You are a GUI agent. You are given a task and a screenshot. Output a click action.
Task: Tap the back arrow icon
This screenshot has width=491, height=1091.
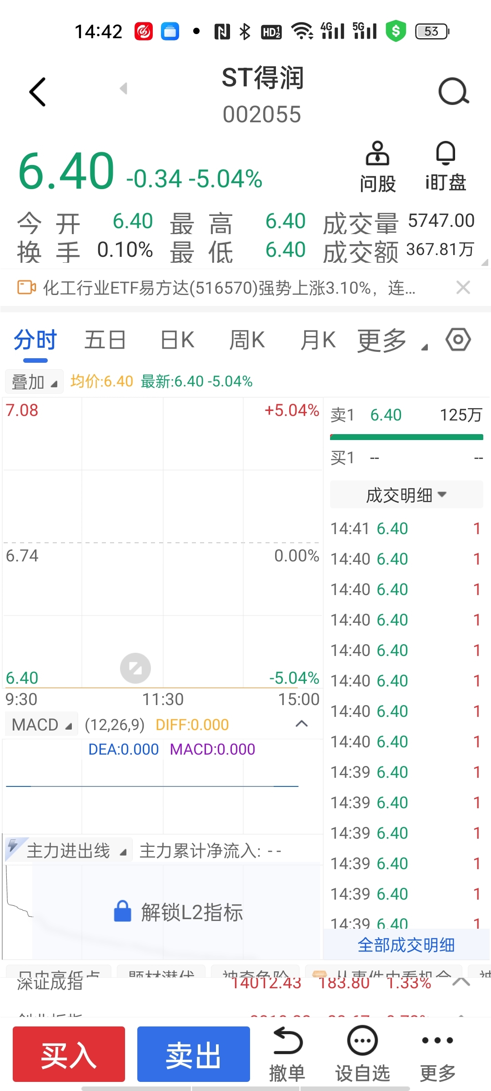pyautogui.click(x=37, y=92)
